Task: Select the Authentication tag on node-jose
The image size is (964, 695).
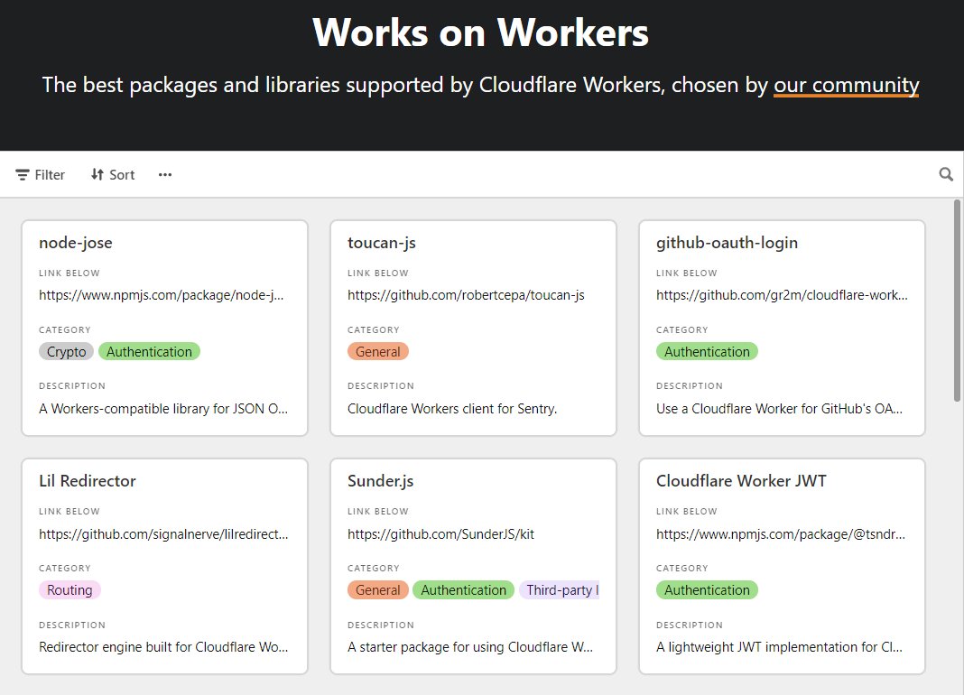Action: pos(150,351)
